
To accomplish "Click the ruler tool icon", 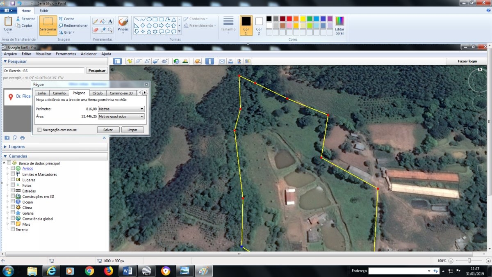I will (210, 62).
